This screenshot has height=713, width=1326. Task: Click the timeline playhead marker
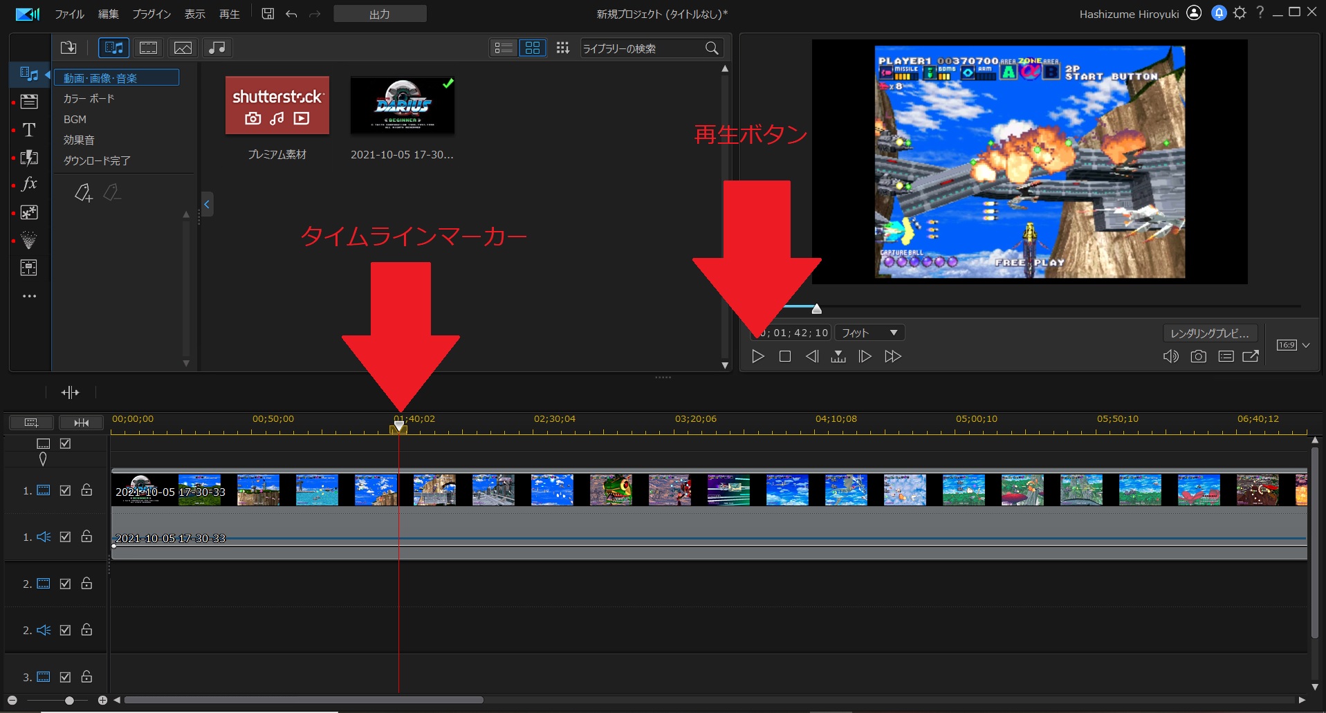[398, 427]
